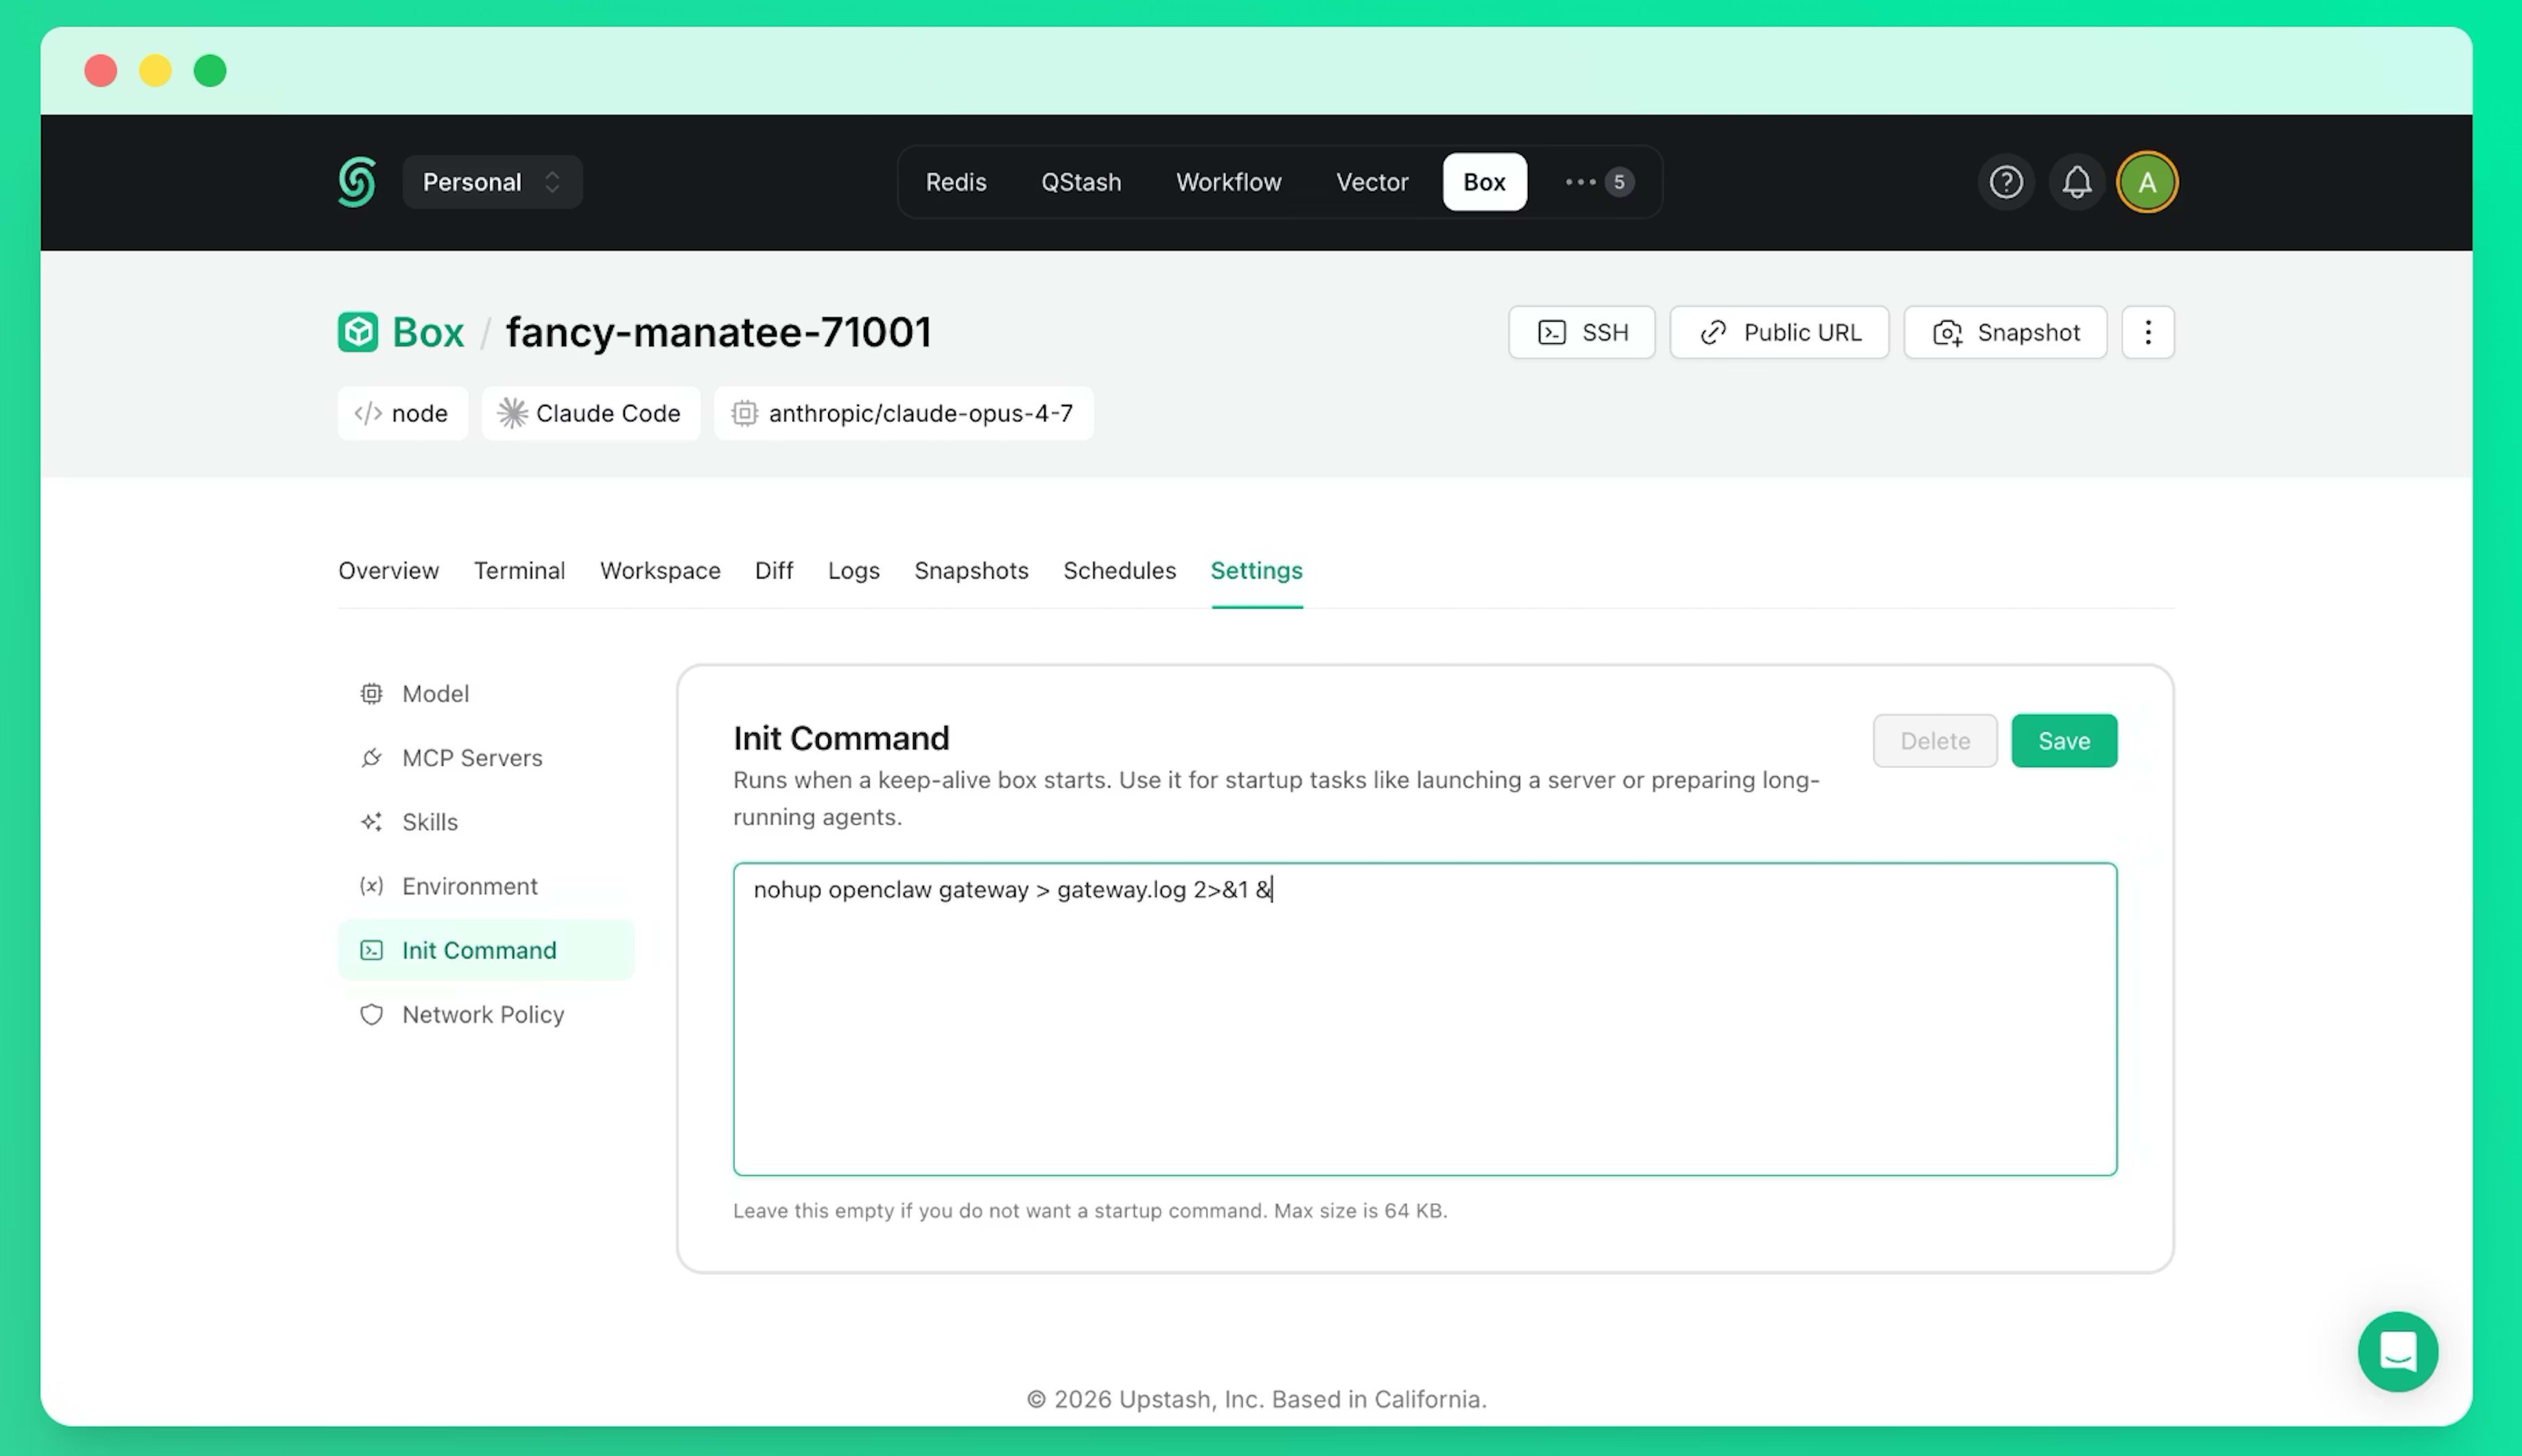This screenshot has width=2522, height=1456.
Task: Switch to the Schedules tab
Action: pyautogui.click(x=1120, y=570)
